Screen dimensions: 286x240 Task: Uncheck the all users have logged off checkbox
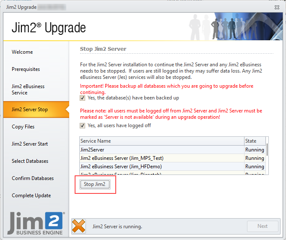[83, 125]
